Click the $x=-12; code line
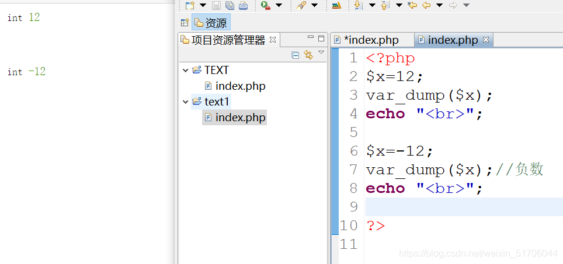 [399, 151]
